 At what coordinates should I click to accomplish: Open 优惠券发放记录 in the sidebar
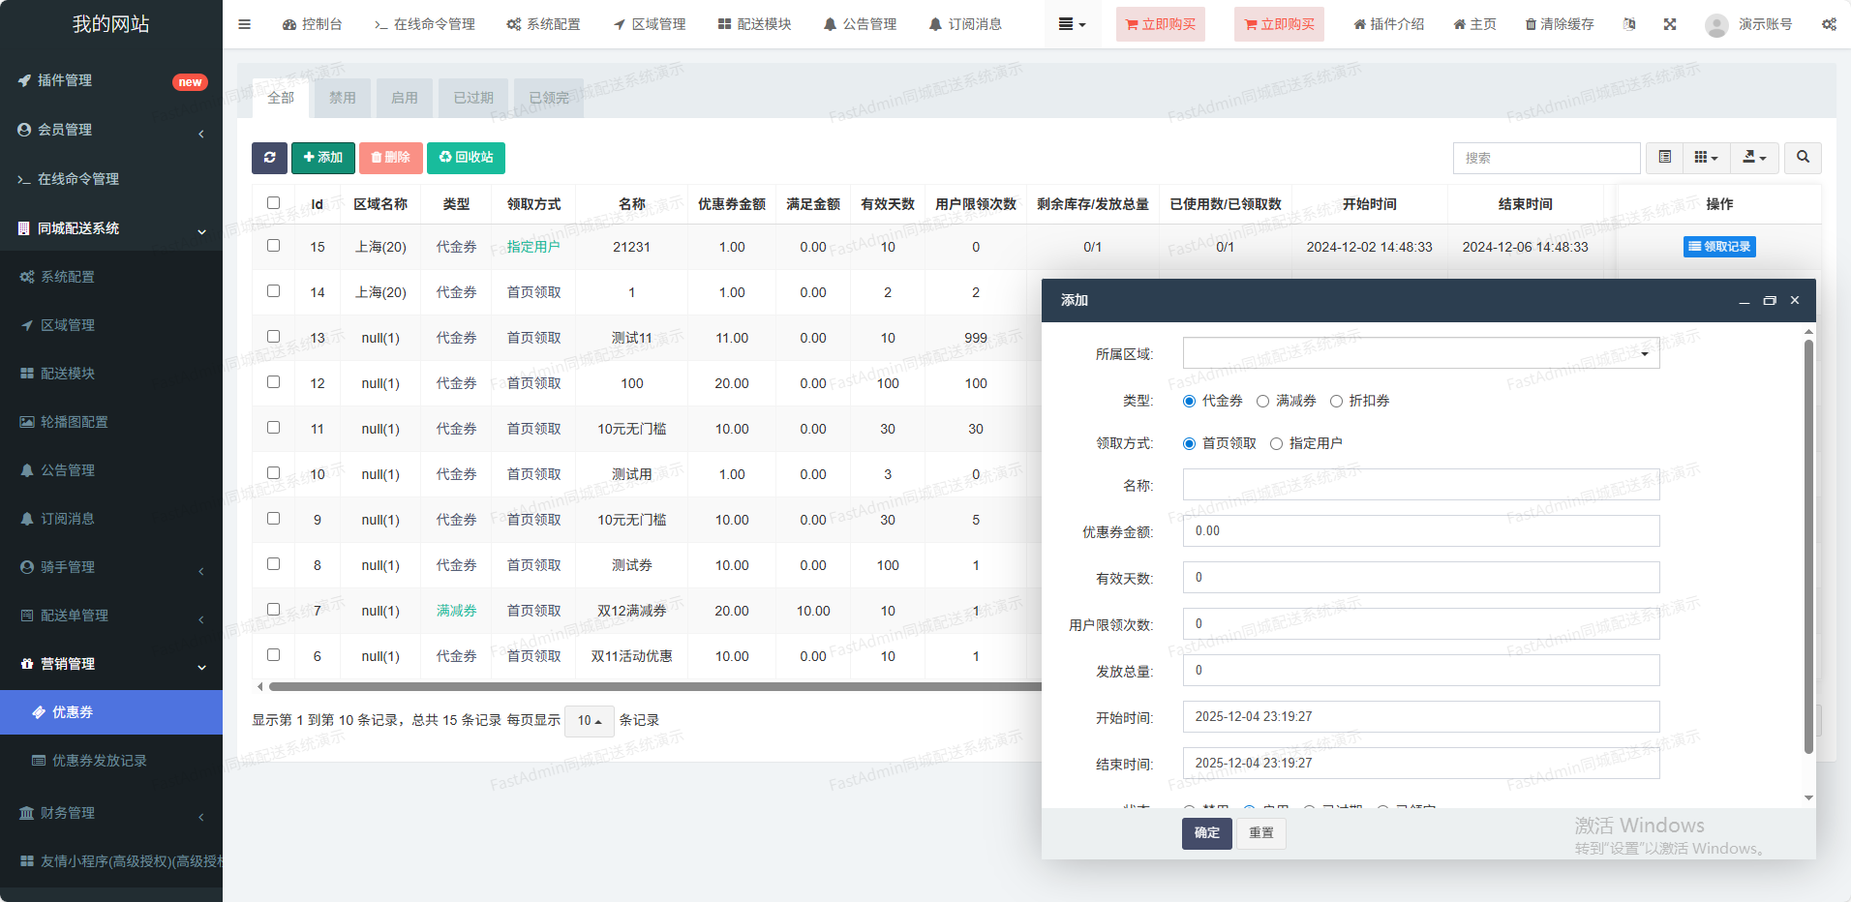pos(99,761)
